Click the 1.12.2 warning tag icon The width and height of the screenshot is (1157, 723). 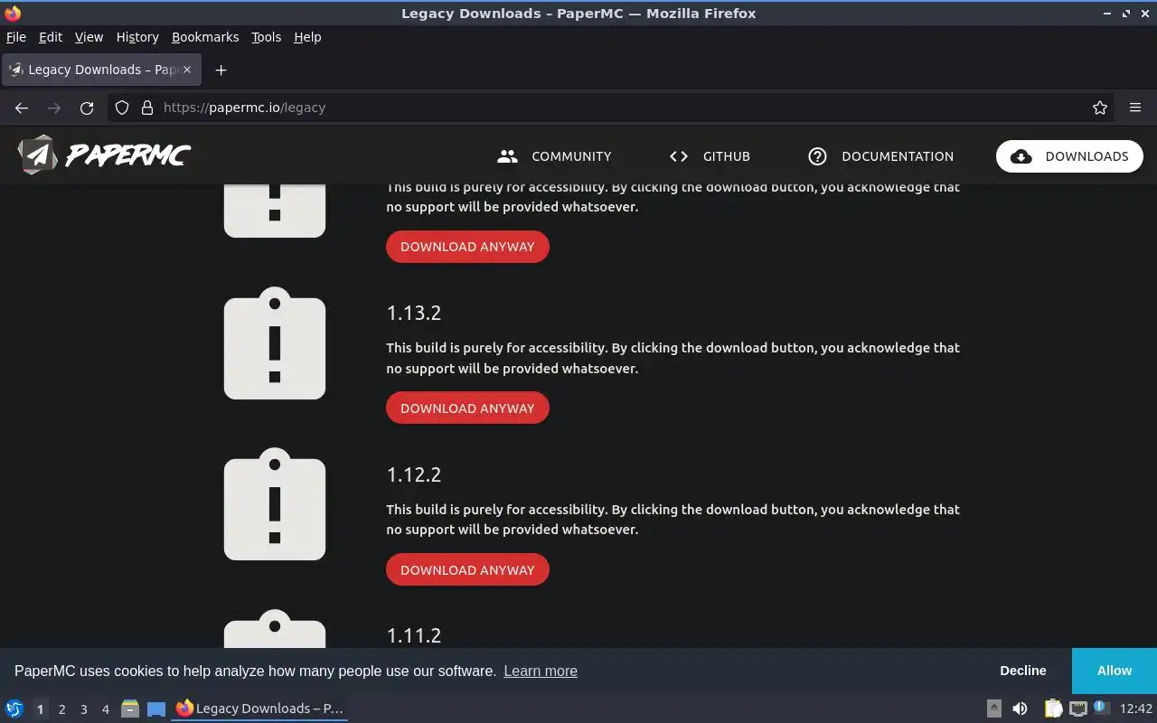click(275, 504)
